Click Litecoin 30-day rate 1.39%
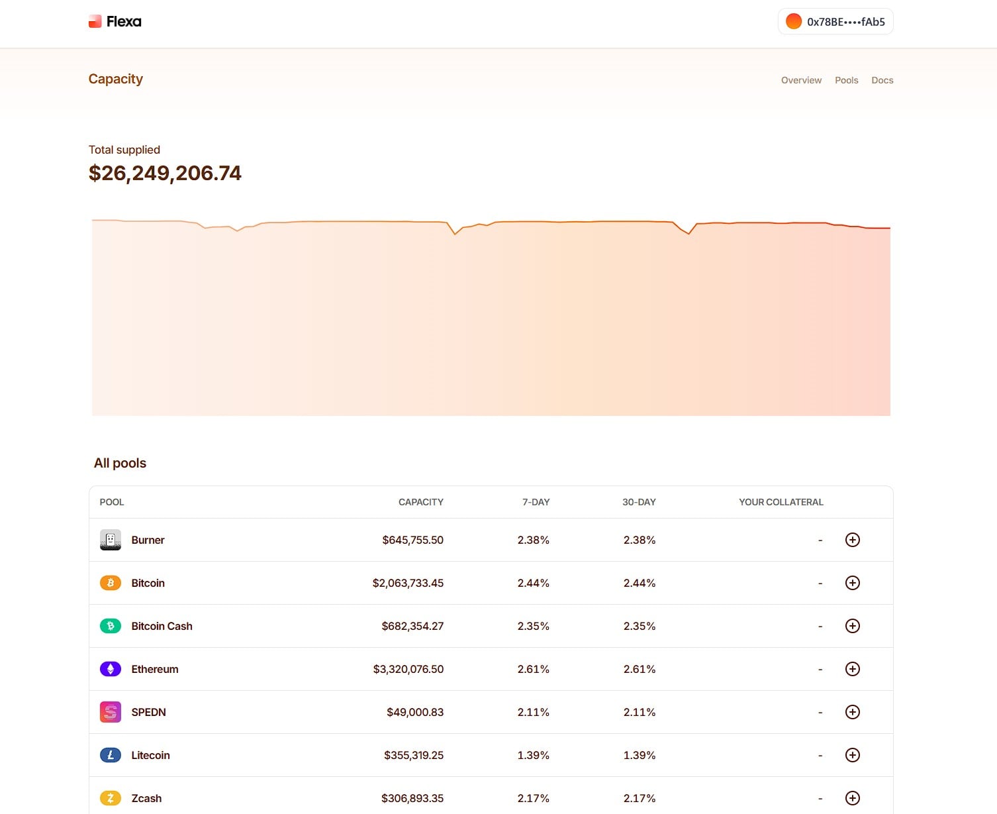 (640, 755)
